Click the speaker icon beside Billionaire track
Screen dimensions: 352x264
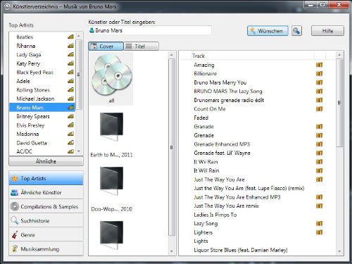(319, 74)
